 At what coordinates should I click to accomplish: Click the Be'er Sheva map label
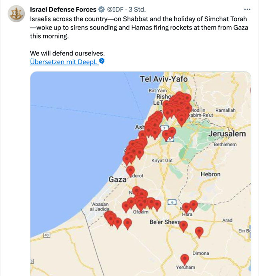point(164,222)
